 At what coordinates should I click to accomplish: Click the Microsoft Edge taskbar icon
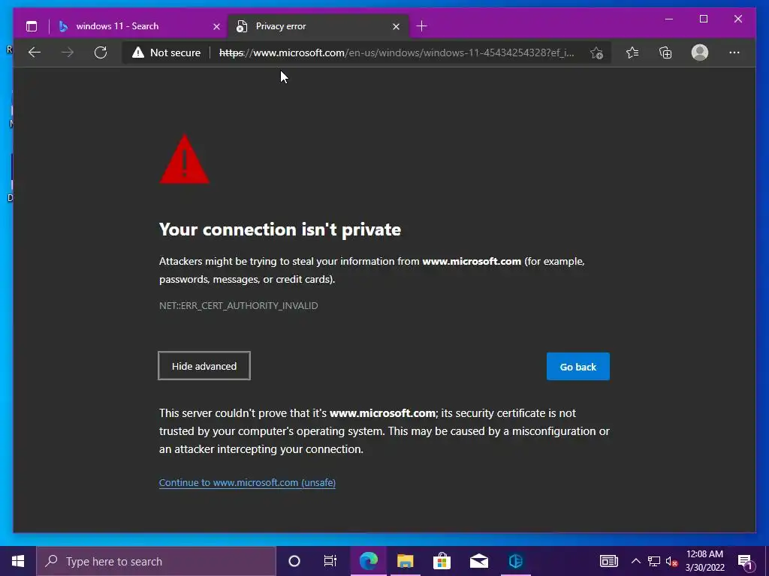point(368,561)
